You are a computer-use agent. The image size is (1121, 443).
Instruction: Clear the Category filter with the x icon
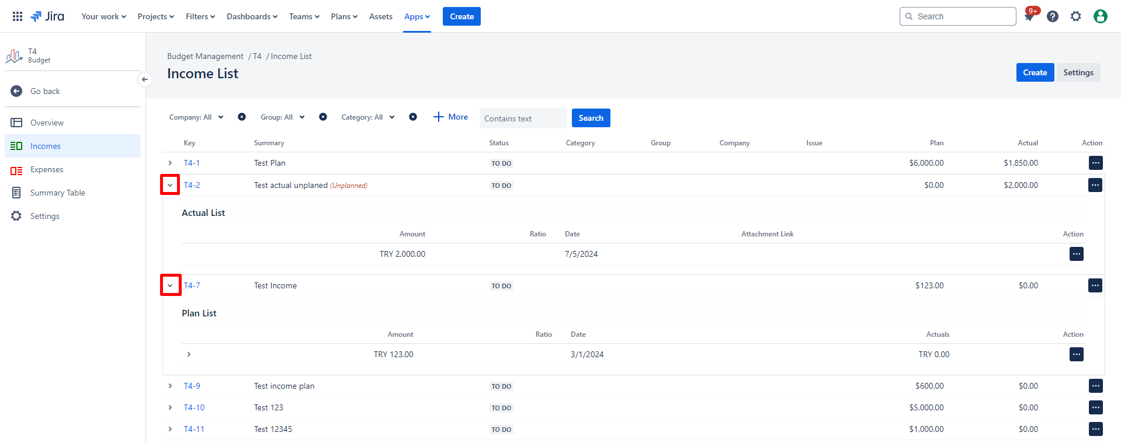tap(413, 117)
